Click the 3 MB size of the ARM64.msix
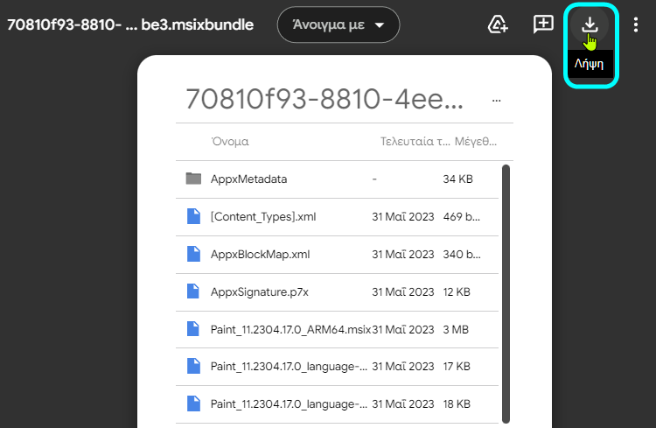Viewport: 656px width, 428px height. click(x=456, y=330)
